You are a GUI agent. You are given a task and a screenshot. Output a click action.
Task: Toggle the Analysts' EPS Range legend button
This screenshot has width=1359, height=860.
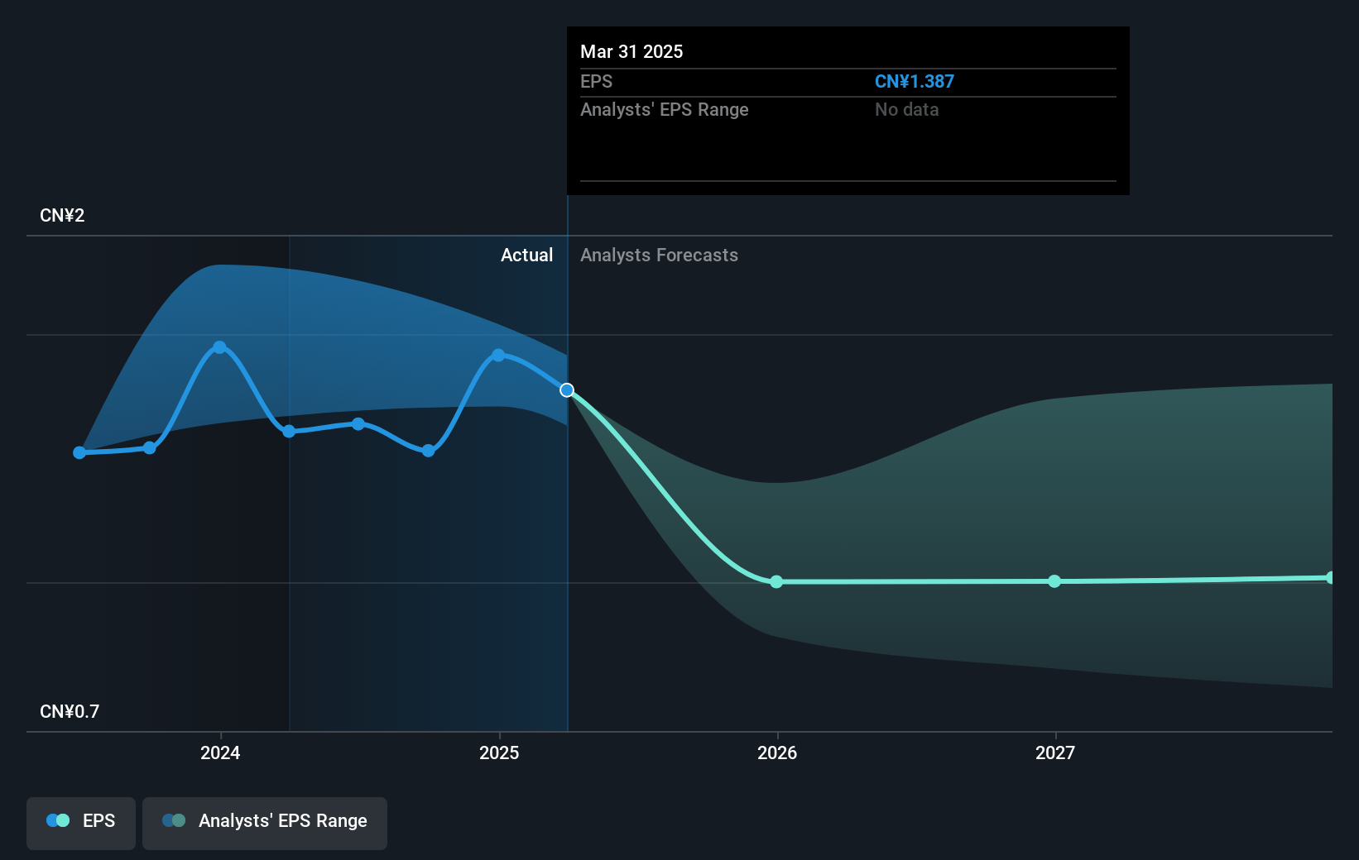(x=265, y=823)
